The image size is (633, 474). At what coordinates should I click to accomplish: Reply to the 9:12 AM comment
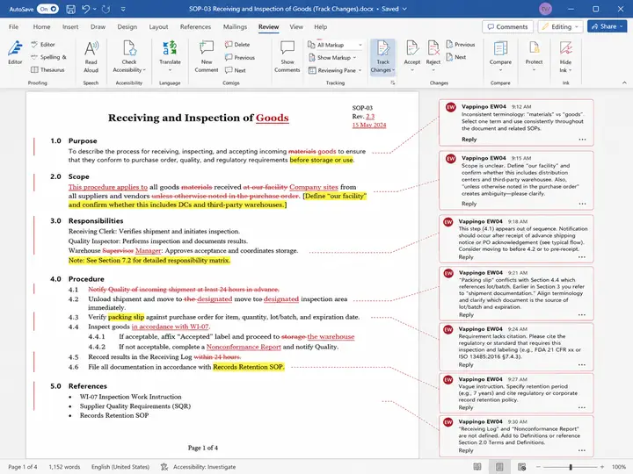[469, 139]
